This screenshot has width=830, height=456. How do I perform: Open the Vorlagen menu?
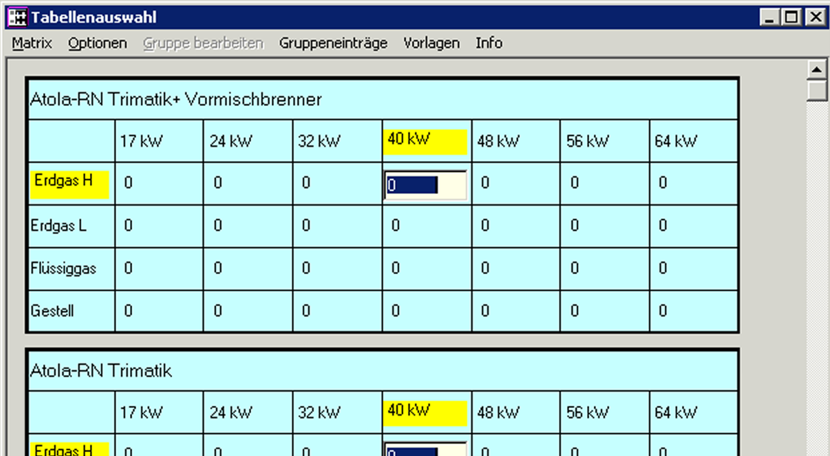pyautogui.click(x=431, y=43)
